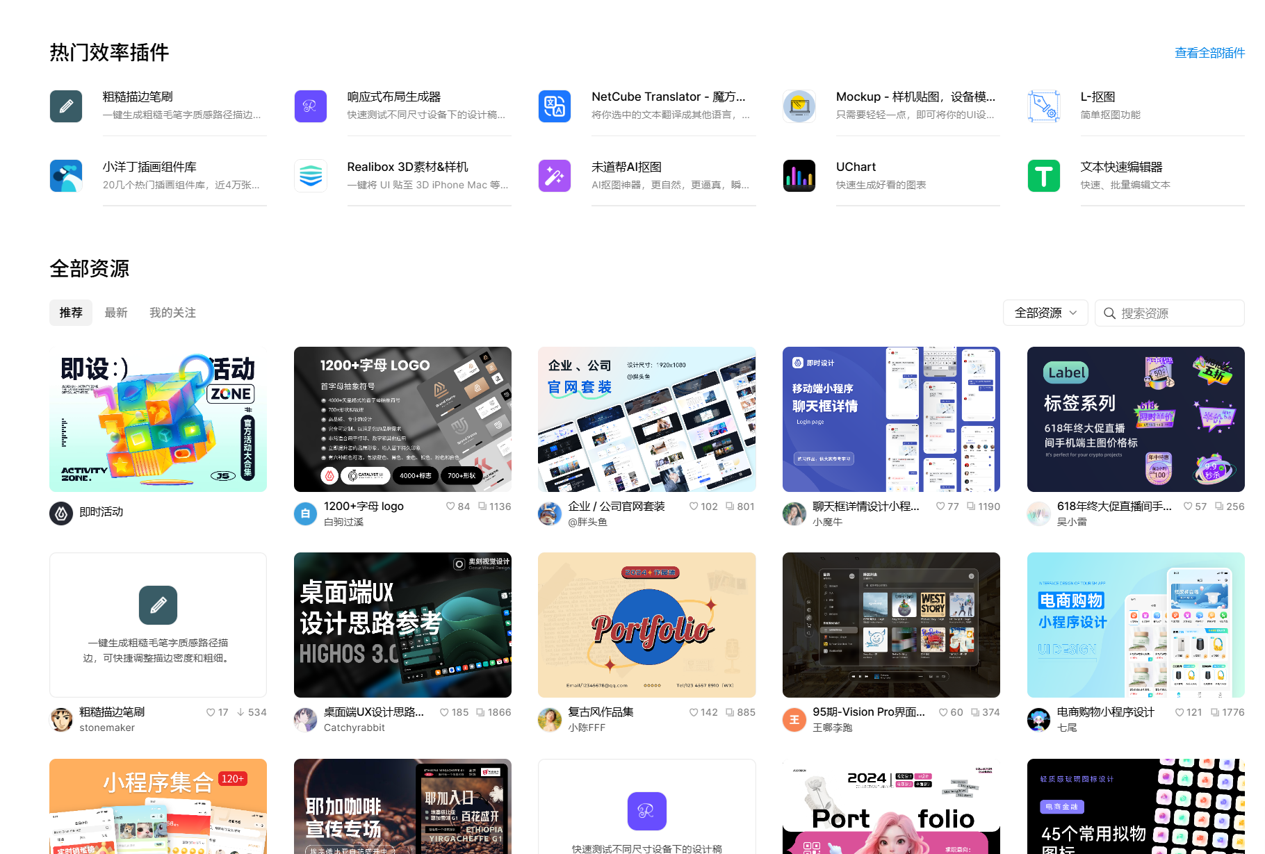The width and height of the screenshot is (1265, 854).
Task: Like the 聊天框详情设计小程序 resource
Action: (940, 507)
